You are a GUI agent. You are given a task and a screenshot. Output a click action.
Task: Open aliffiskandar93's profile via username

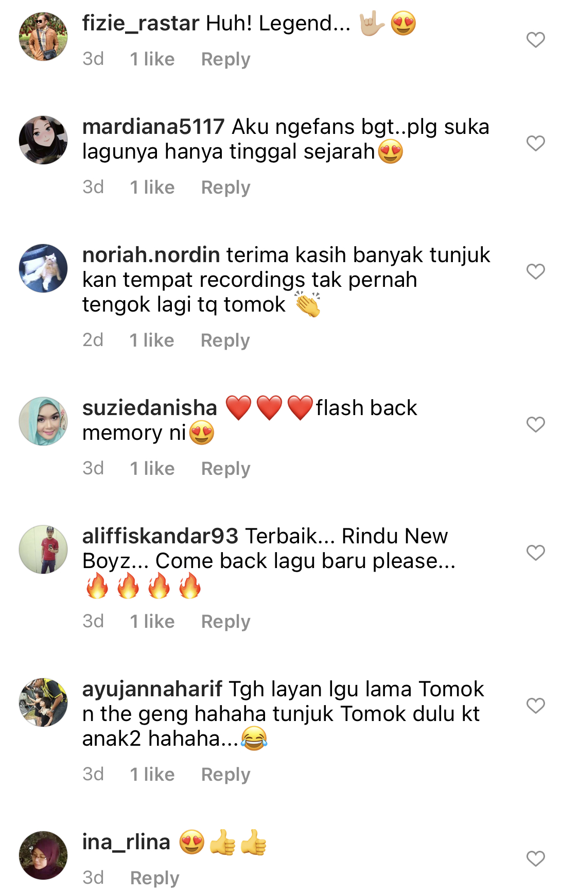coord(160,536)
